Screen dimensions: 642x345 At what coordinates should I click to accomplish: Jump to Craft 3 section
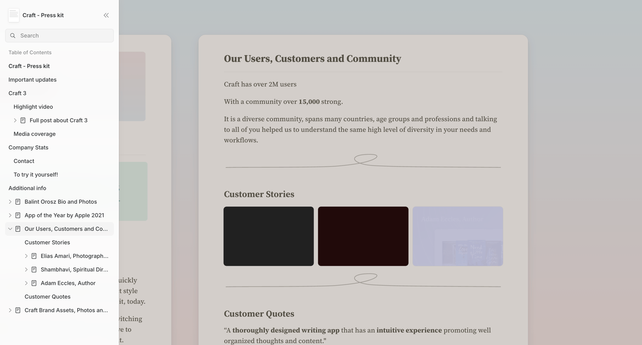click(17, 93)
